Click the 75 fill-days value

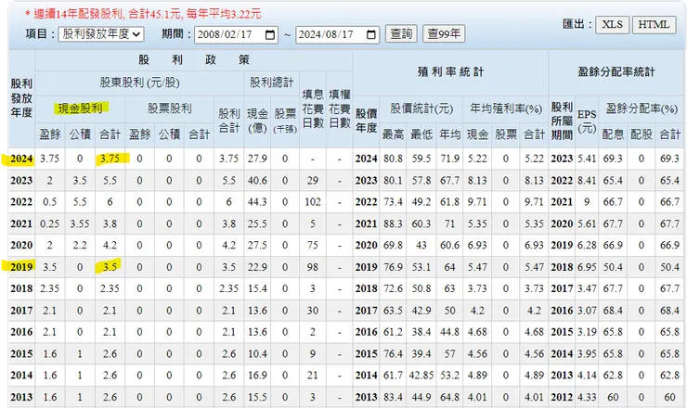[x=313, y=245]
